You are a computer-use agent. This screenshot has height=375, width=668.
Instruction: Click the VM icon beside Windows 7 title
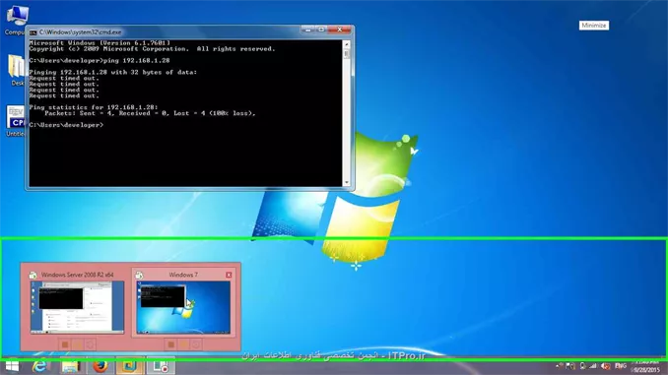coord(139,275)
